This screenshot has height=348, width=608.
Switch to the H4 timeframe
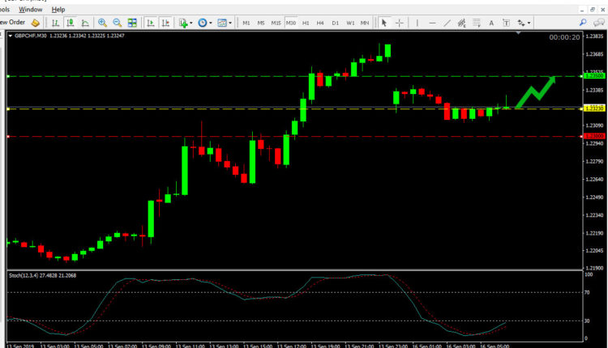[320, 23]
